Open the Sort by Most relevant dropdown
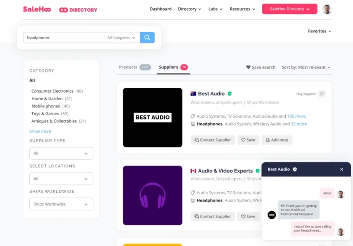Screen dimensions: 353x246 306,67
